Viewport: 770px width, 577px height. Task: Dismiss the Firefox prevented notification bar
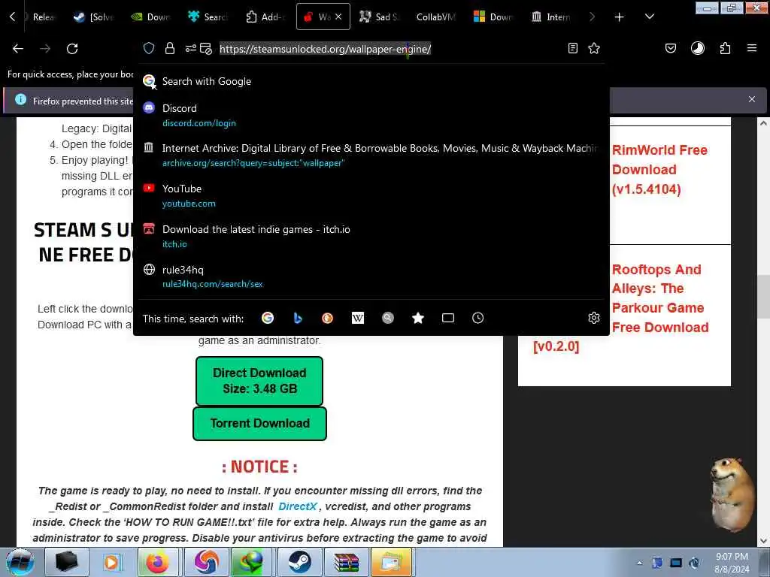click(x=752, y=100)
